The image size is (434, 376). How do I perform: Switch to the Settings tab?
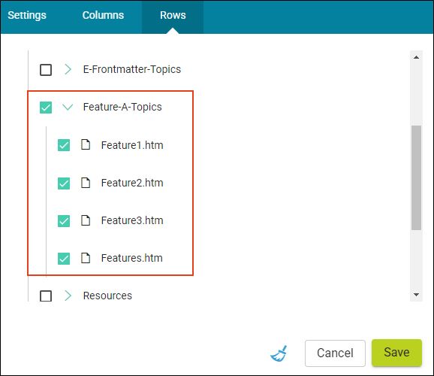tap(27, 15)
